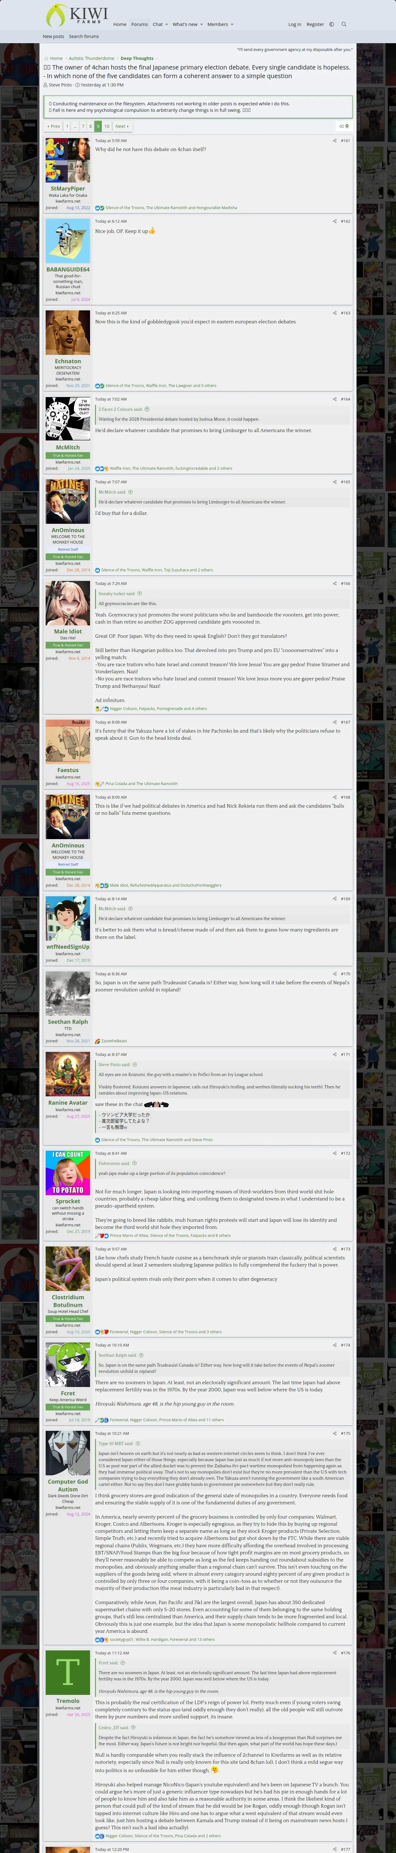Click post number #170 permalink
This screenshot has height=1853, width=396.
pyautogui.click(x=346, y=974)
